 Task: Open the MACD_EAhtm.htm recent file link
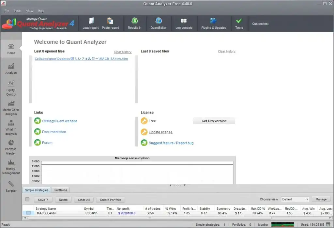point(82,59)
